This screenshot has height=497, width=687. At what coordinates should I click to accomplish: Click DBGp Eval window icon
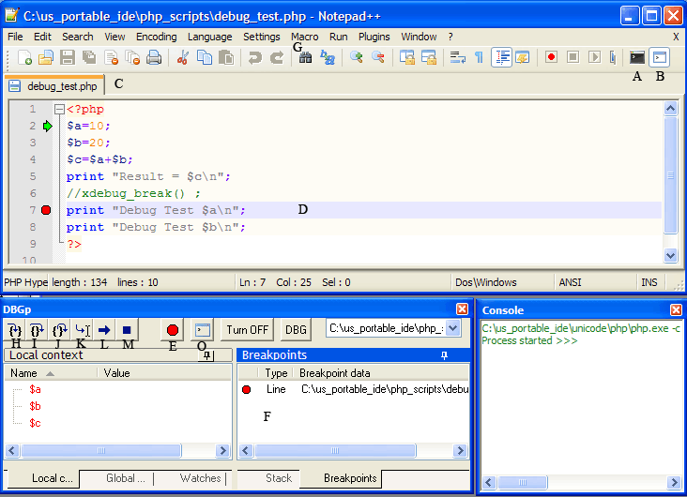(203, 330)
